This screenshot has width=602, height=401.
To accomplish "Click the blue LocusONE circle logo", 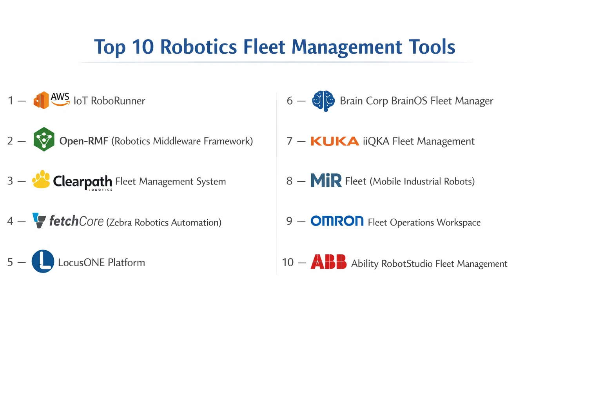I will (x=43, y=261).
